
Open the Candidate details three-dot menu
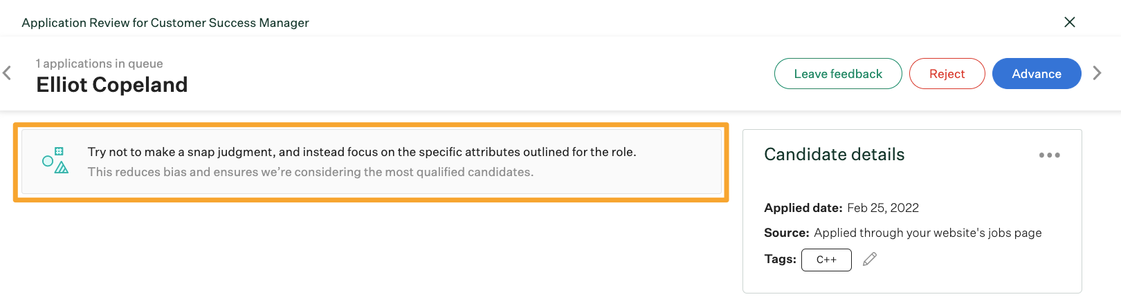tap(1049, 155)
